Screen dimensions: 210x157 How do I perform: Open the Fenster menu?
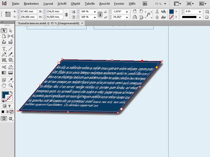click(119, 3)
